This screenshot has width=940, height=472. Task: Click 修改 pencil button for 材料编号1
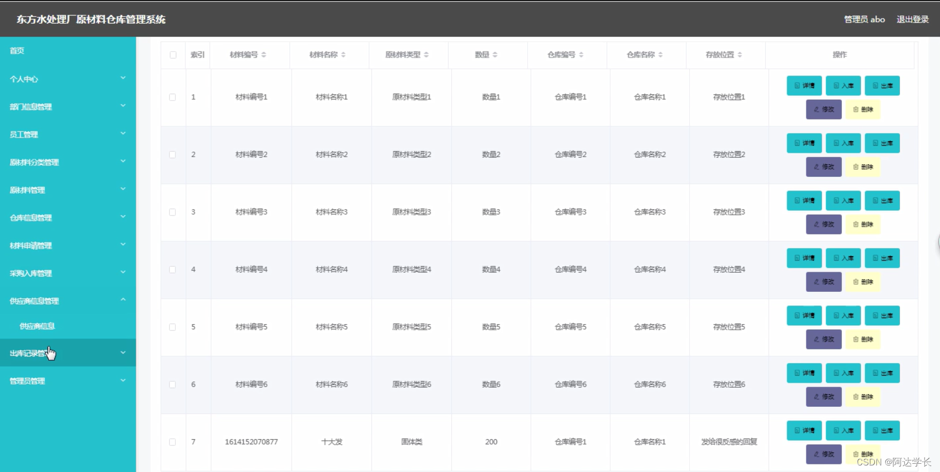824,110
